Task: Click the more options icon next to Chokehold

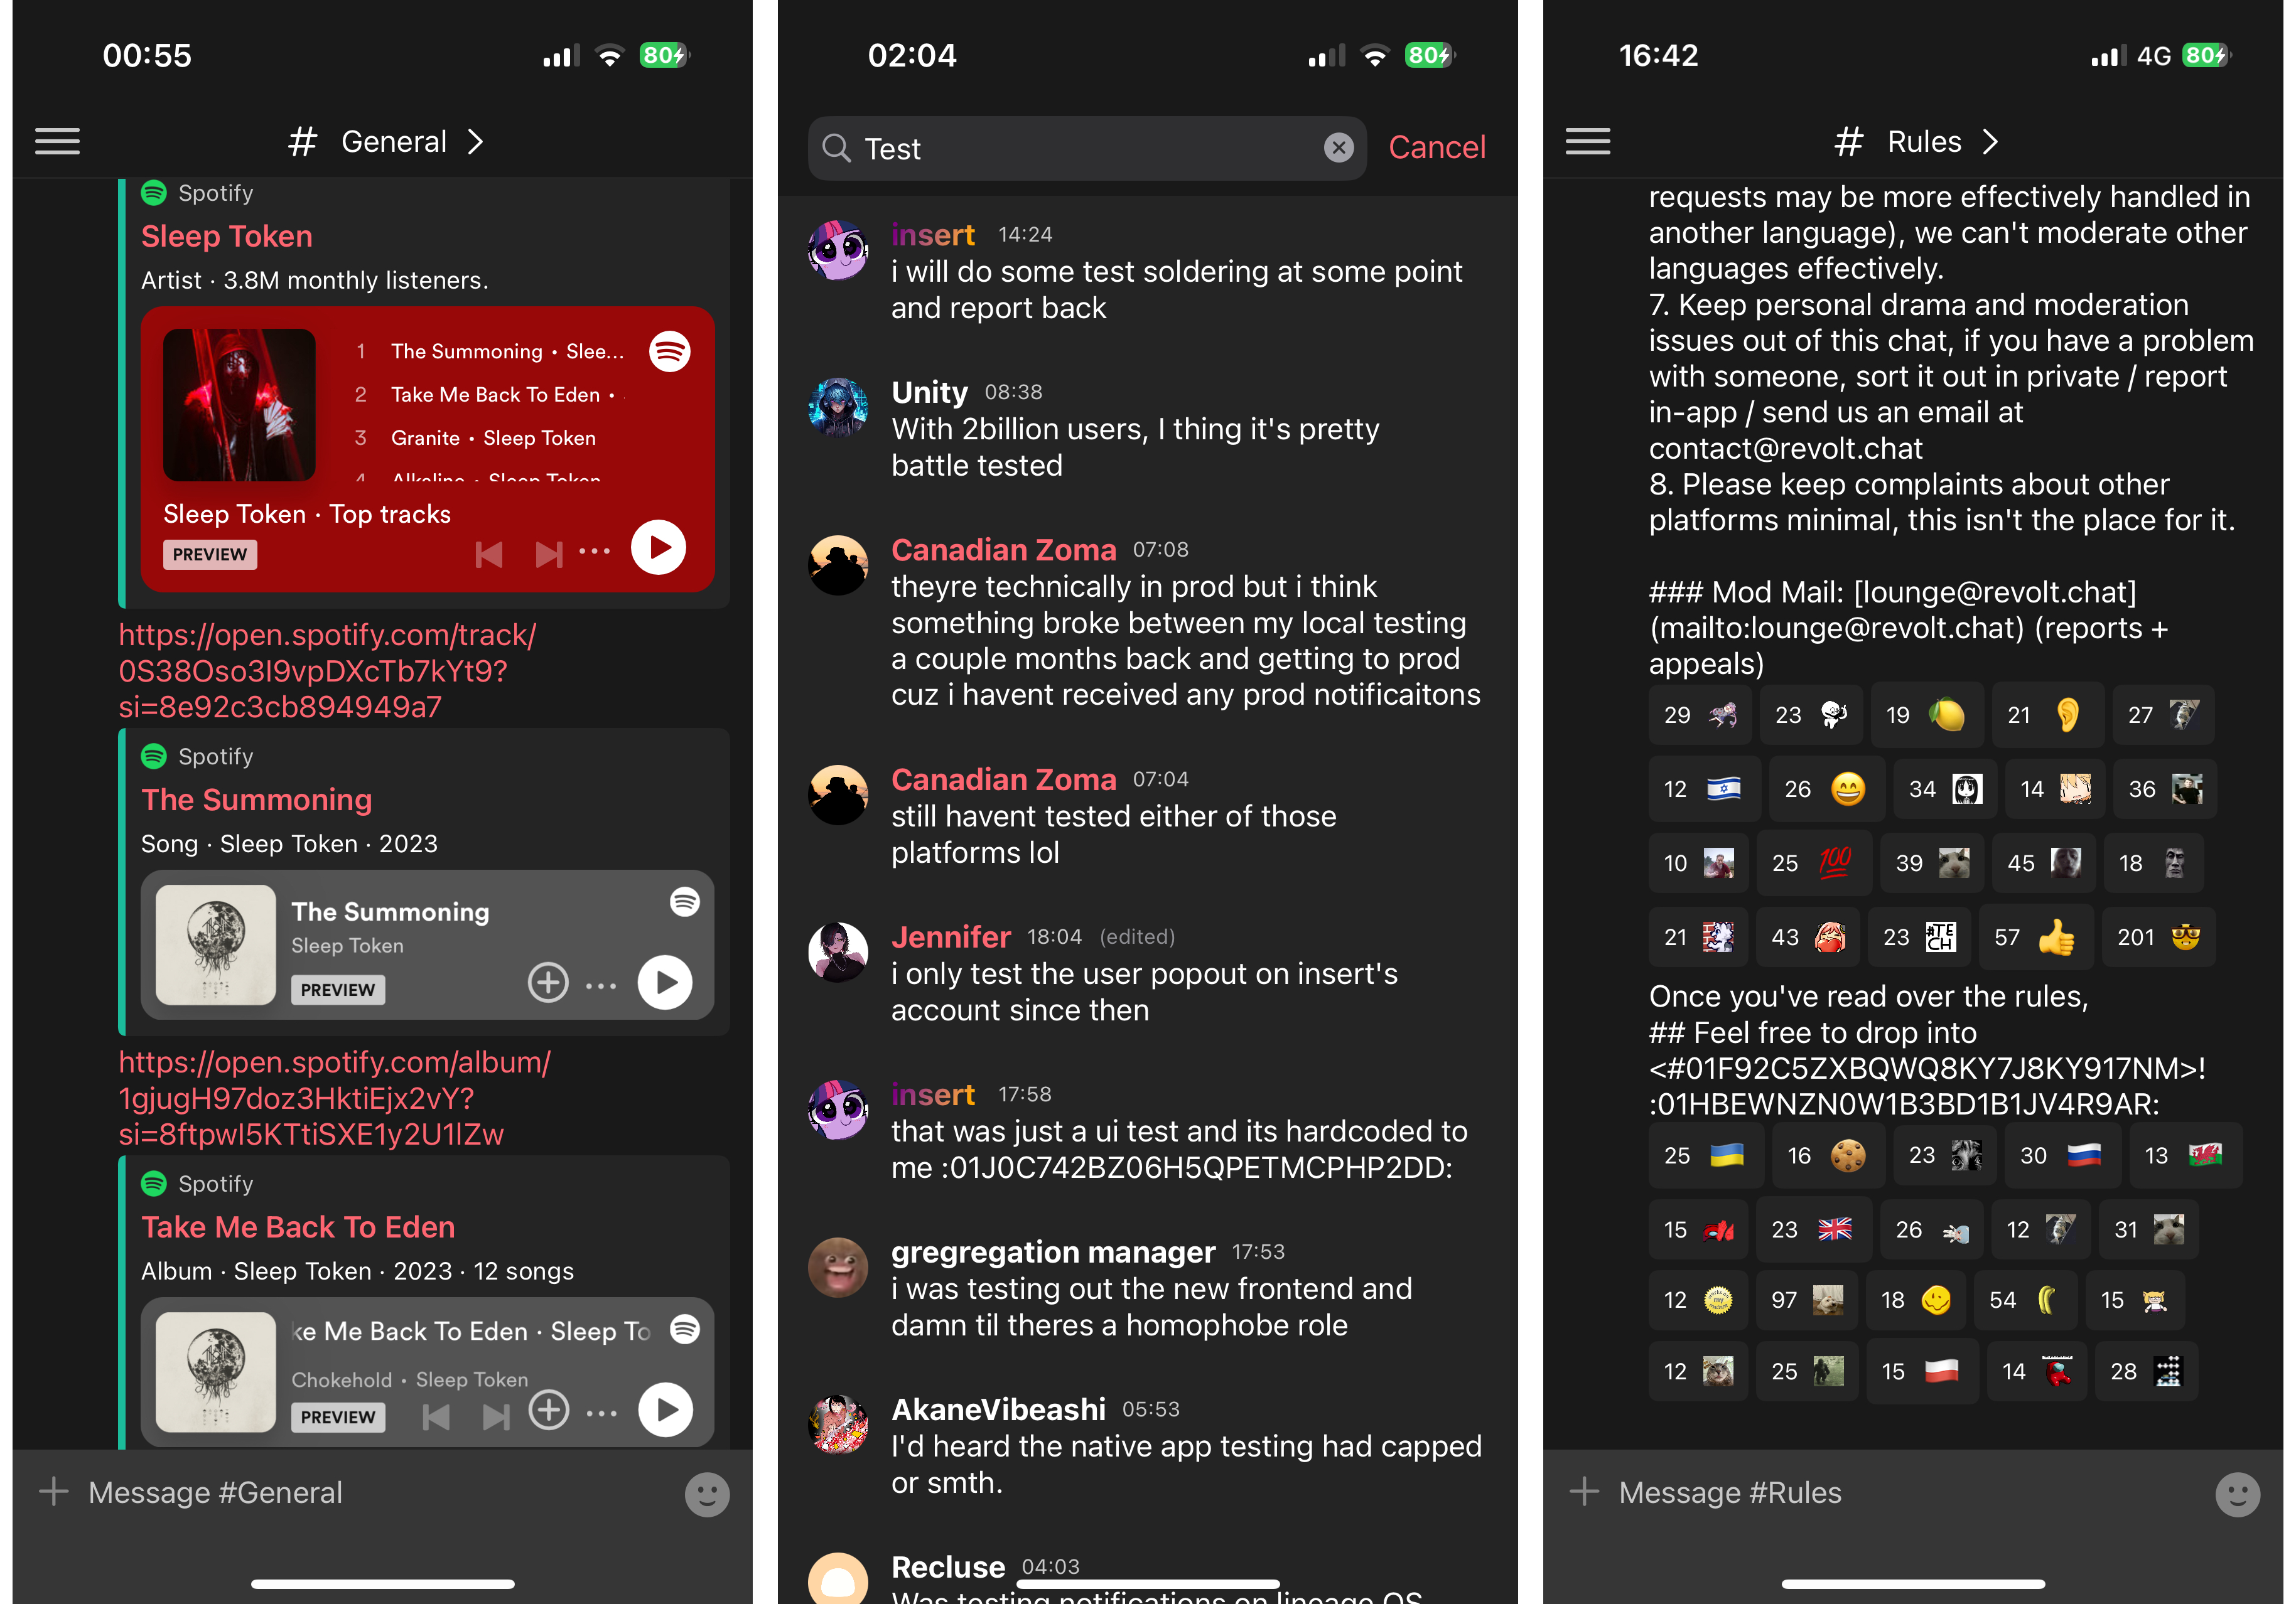Action: [x=600, y=1409]
